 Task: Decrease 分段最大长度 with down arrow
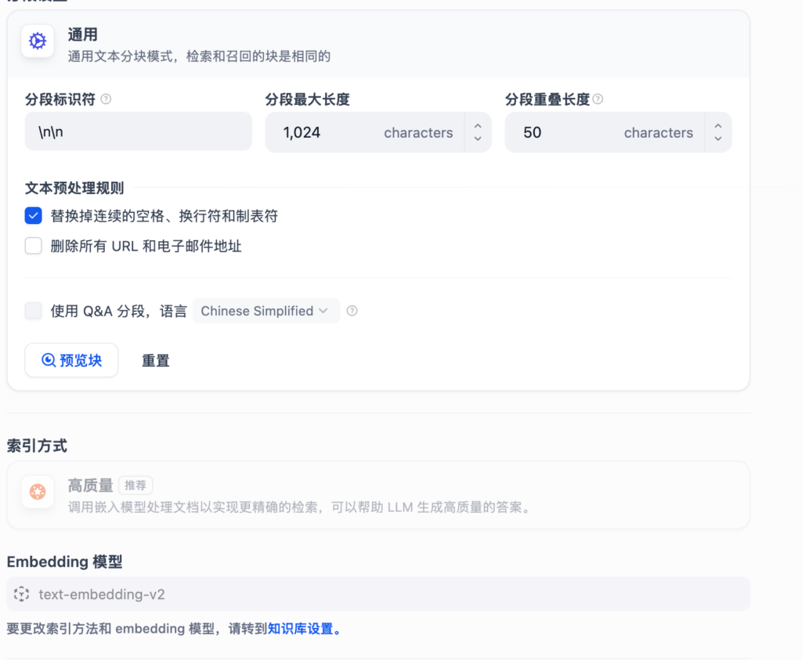[478, 139]
